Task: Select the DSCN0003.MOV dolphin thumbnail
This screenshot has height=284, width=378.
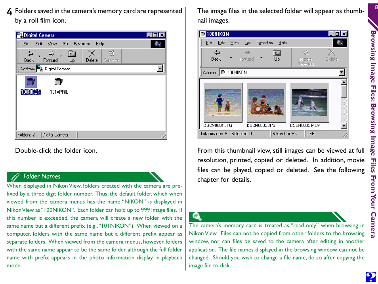Action: coord(309,102)
